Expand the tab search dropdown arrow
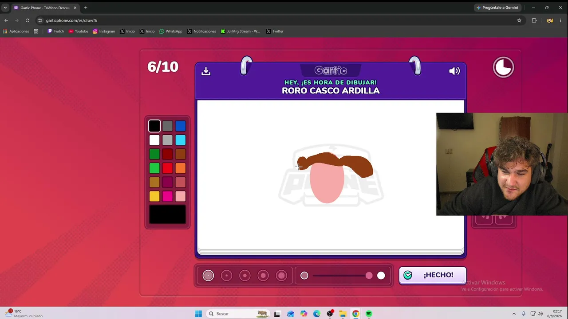The image size is (568, 319). pos(5,8)
